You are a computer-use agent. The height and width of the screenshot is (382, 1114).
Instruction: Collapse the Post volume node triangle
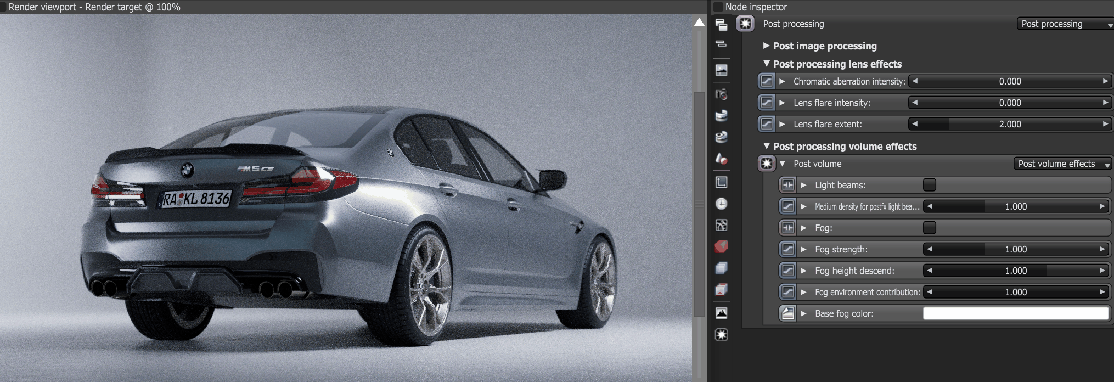783,164
